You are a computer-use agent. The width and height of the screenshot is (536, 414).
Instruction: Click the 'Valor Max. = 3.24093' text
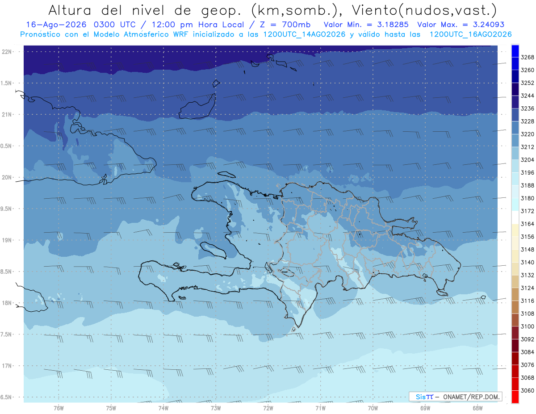(461, 25)
